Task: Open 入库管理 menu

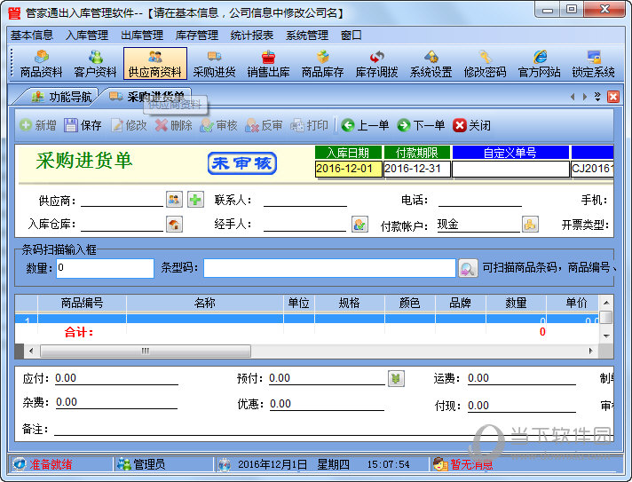Action: [x=87, y=36]
